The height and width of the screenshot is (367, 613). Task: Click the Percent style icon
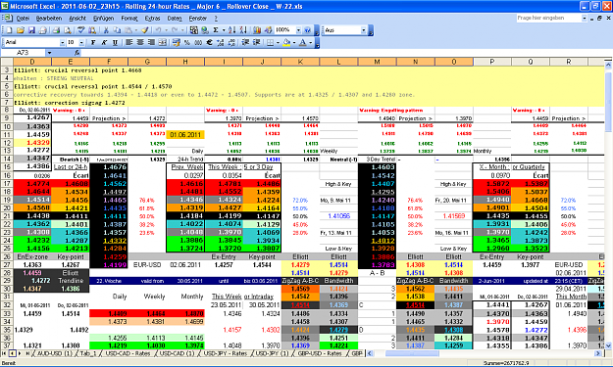click(x=187, y=42)
